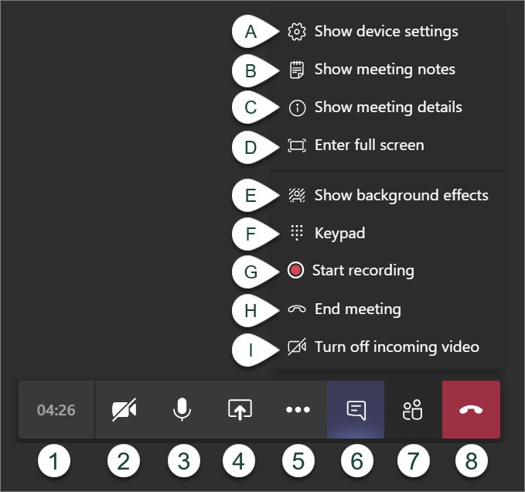Open the share screen tray

click(240, 410)
